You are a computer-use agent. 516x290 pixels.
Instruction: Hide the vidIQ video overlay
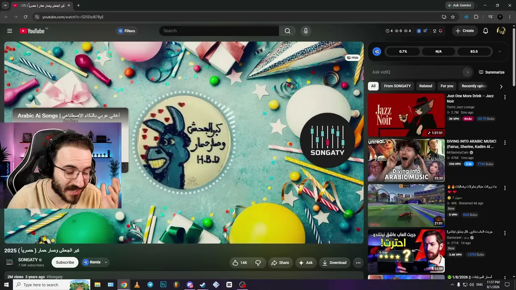coord(352,58)
